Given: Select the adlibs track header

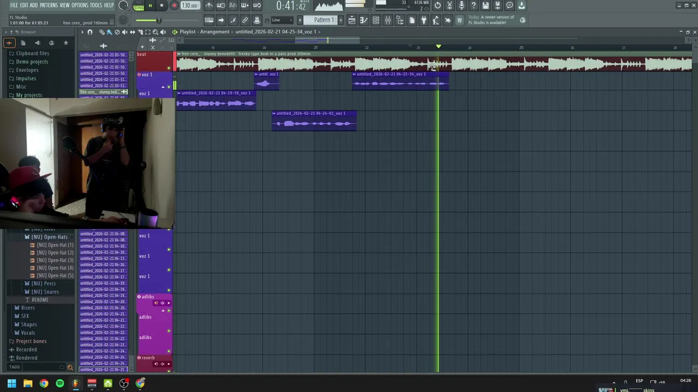Looking at the screenshot, I should click(154, 302).
